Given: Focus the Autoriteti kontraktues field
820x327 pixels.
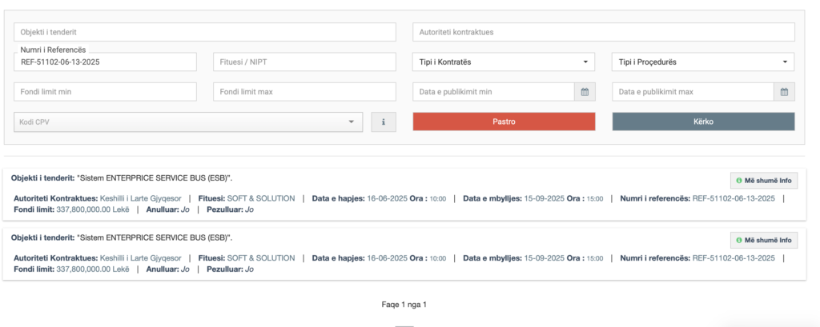Looking at the screenshot, I should [x=604, y=32].
